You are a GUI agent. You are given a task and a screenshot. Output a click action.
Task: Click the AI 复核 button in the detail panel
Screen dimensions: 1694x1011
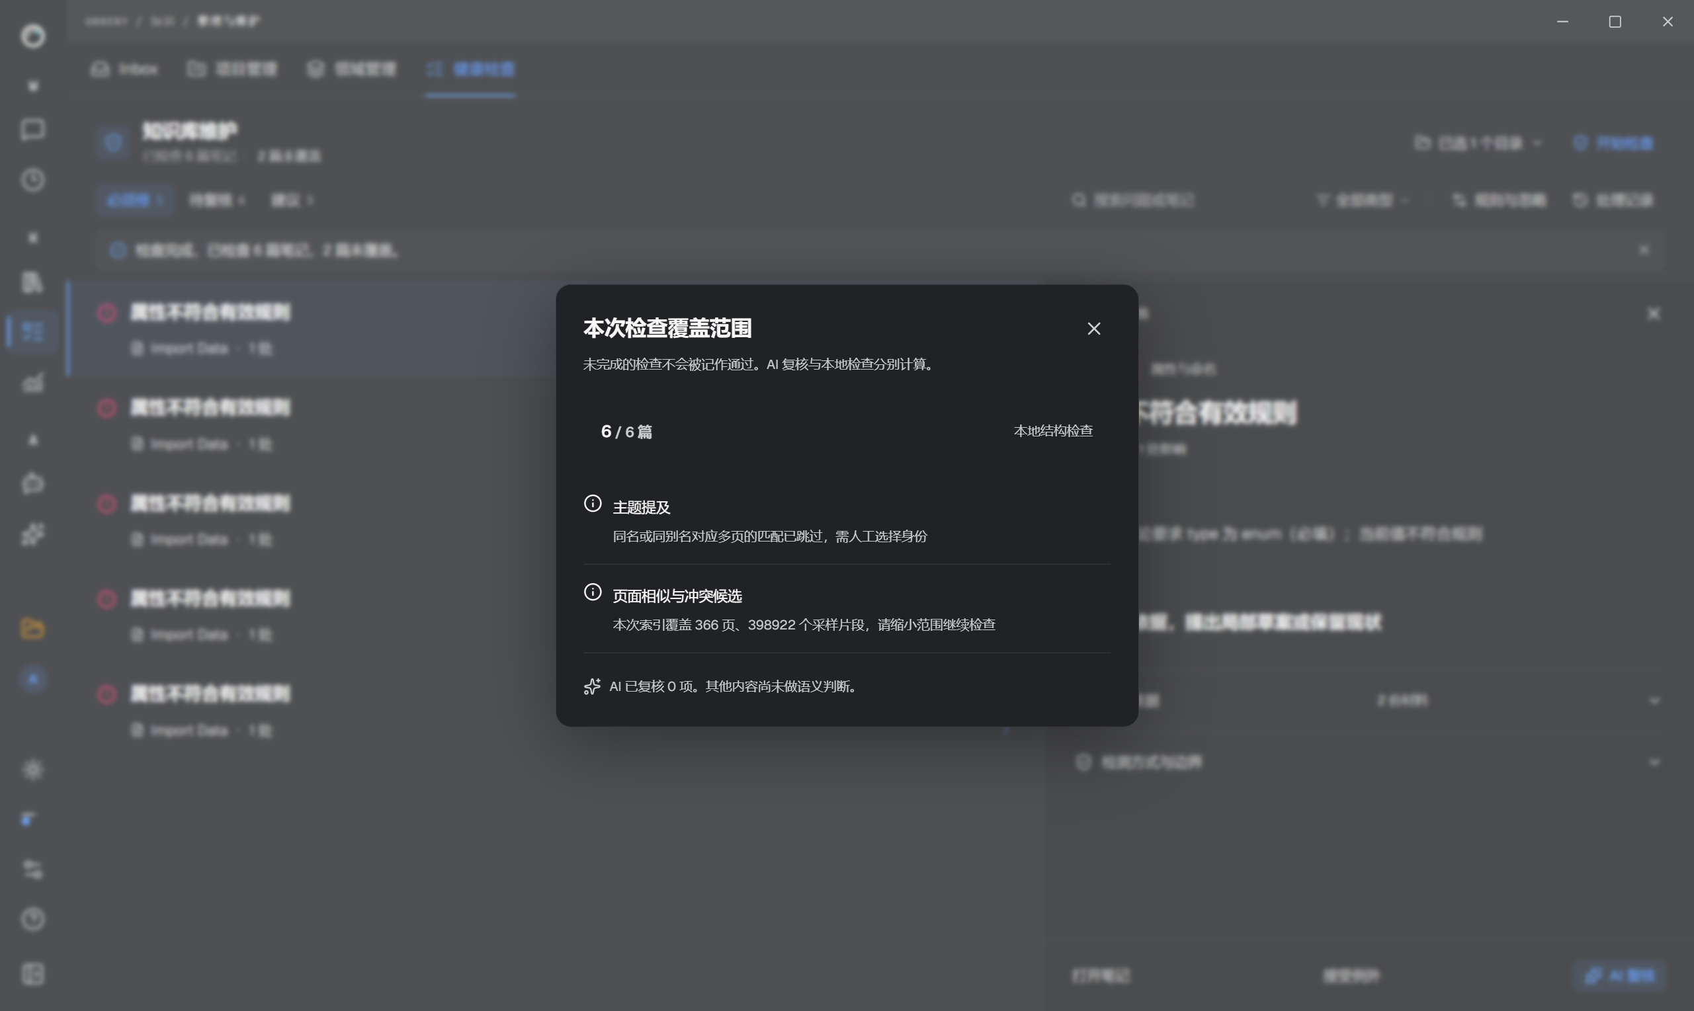coord(1620,975)
